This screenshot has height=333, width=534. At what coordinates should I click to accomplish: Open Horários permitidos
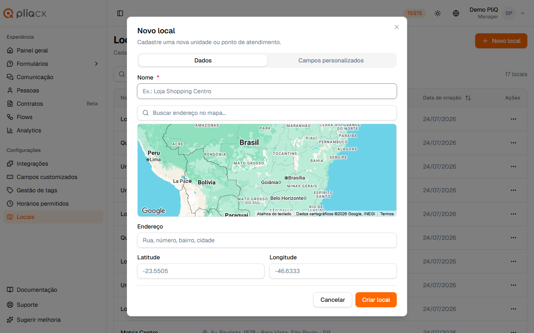[x=53, y=204]
